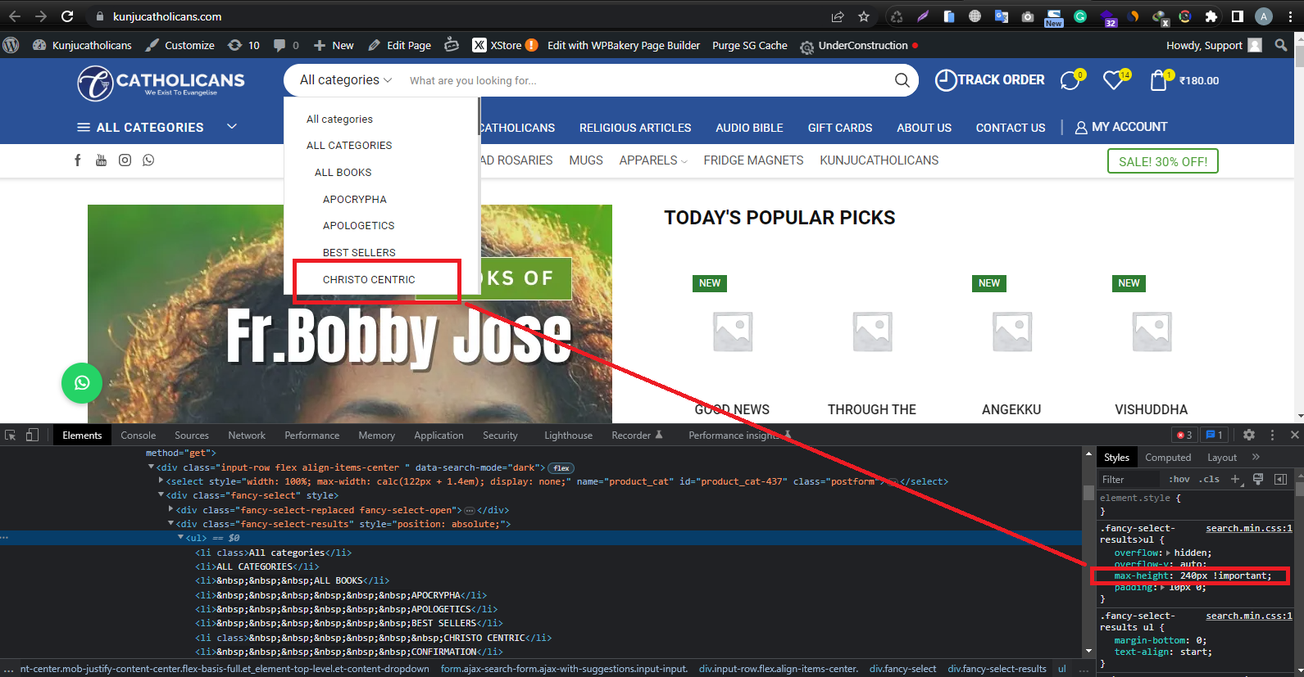The image size is (1304, 677).
Task: Open the Lighthouse tab
Action: [x=568, y=436]
